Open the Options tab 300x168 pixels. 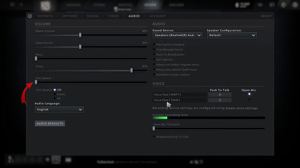tap(70, 16)
